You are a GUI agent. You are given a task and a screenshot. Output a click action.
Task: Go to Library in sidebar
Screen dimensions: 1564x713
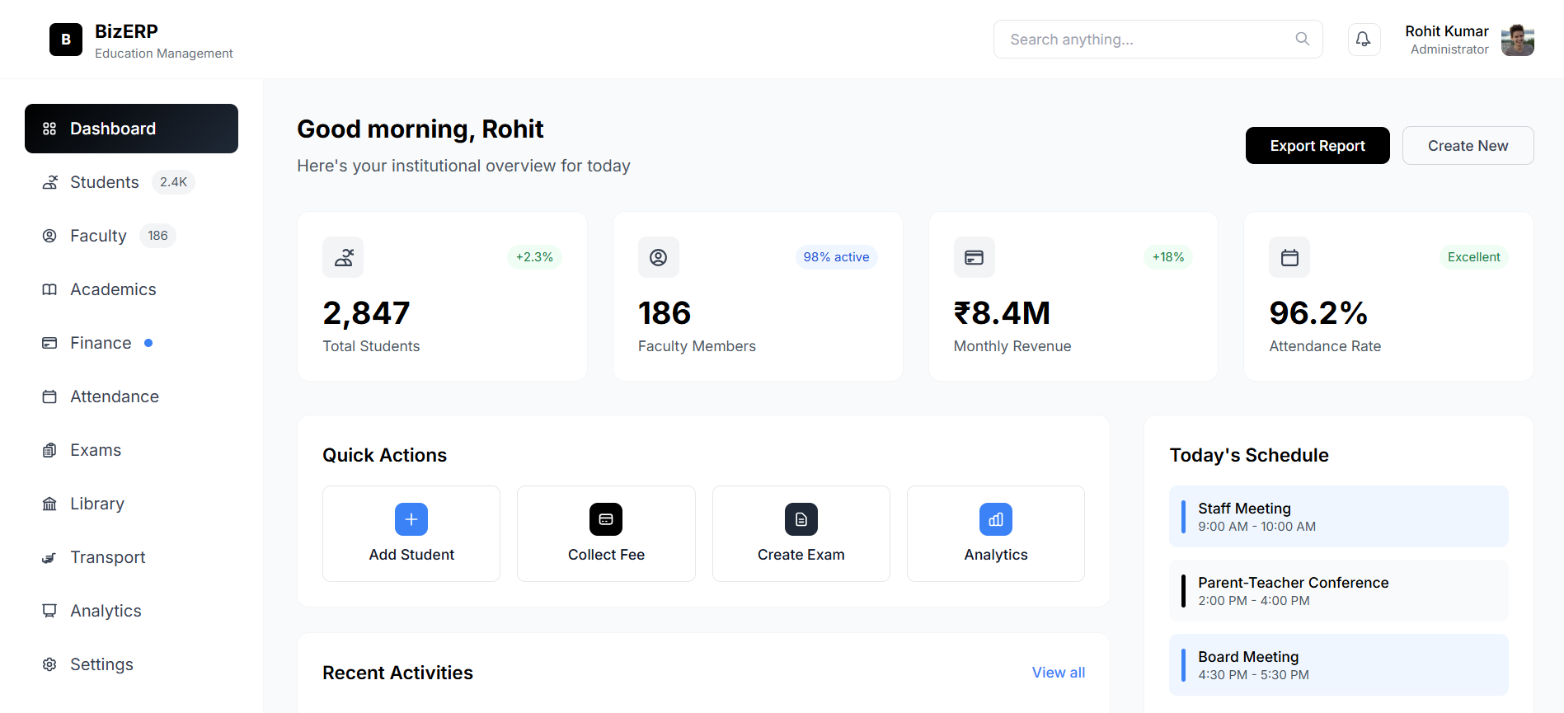point(131,504)
